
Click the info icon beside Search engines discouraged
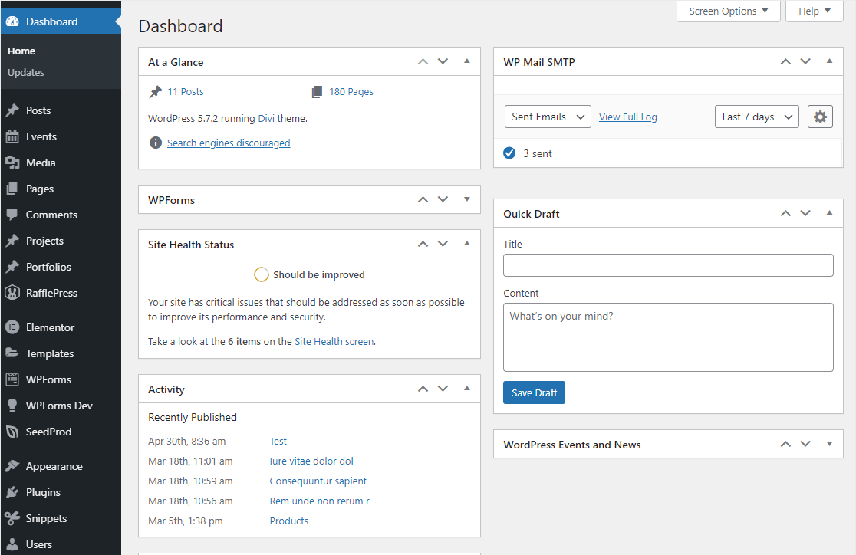(156, 143)
